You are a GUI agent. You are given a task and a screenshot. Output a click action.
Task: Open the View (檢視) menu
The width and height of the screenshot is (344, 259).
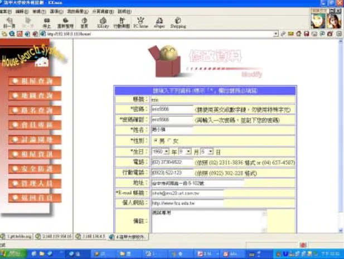coord(39,11)
